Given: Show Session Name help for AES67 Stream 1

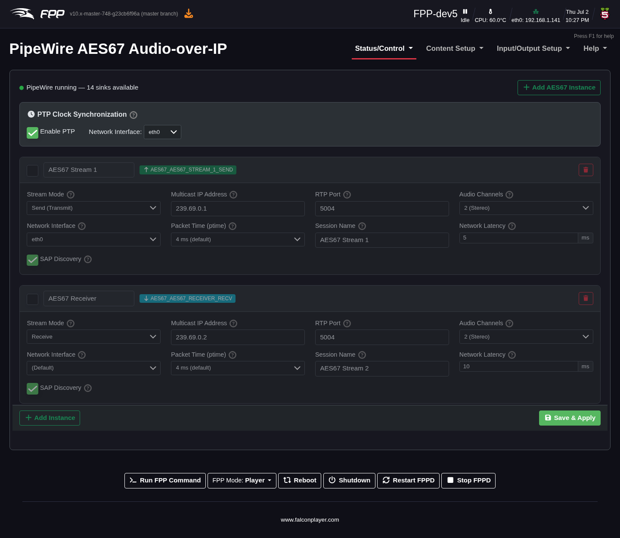Looking at the screenshot, I should click(x=362, y=226).
